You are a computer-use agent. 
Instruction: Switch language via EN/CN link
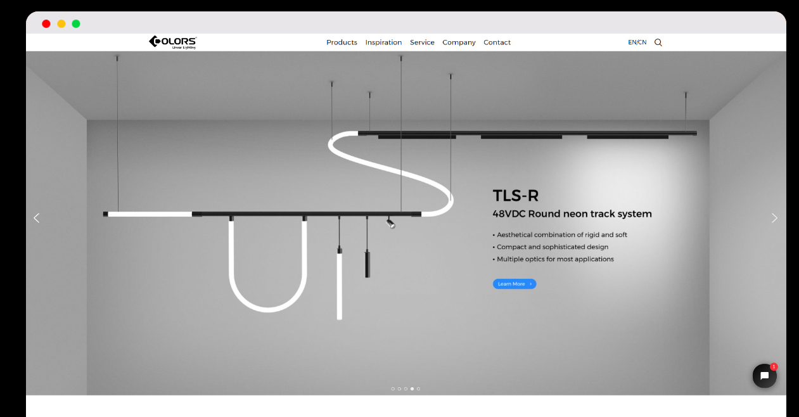tap(637, 42)
